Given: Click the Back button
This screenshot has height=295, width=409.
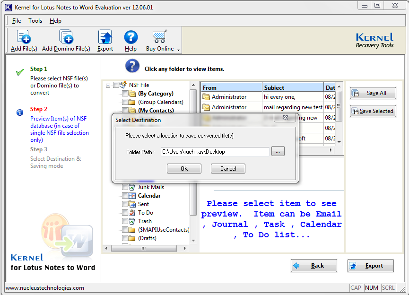Looking at the screenshot, I should point(314,266).
